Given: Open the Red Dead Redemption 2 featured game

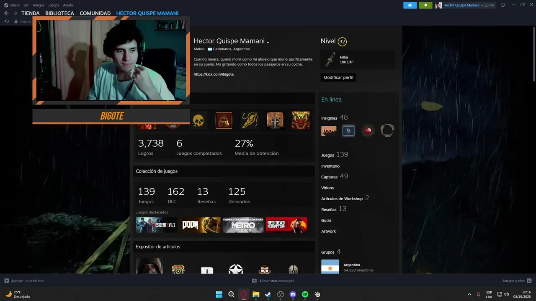Looking at the screenshot, I should (286, 225).
